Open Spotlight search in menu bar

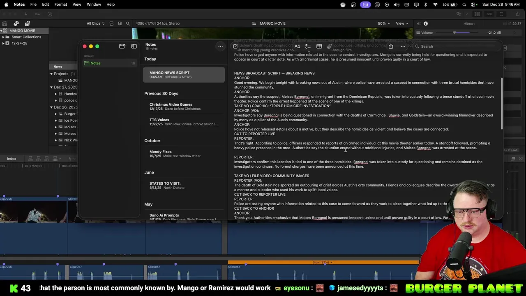464,5
